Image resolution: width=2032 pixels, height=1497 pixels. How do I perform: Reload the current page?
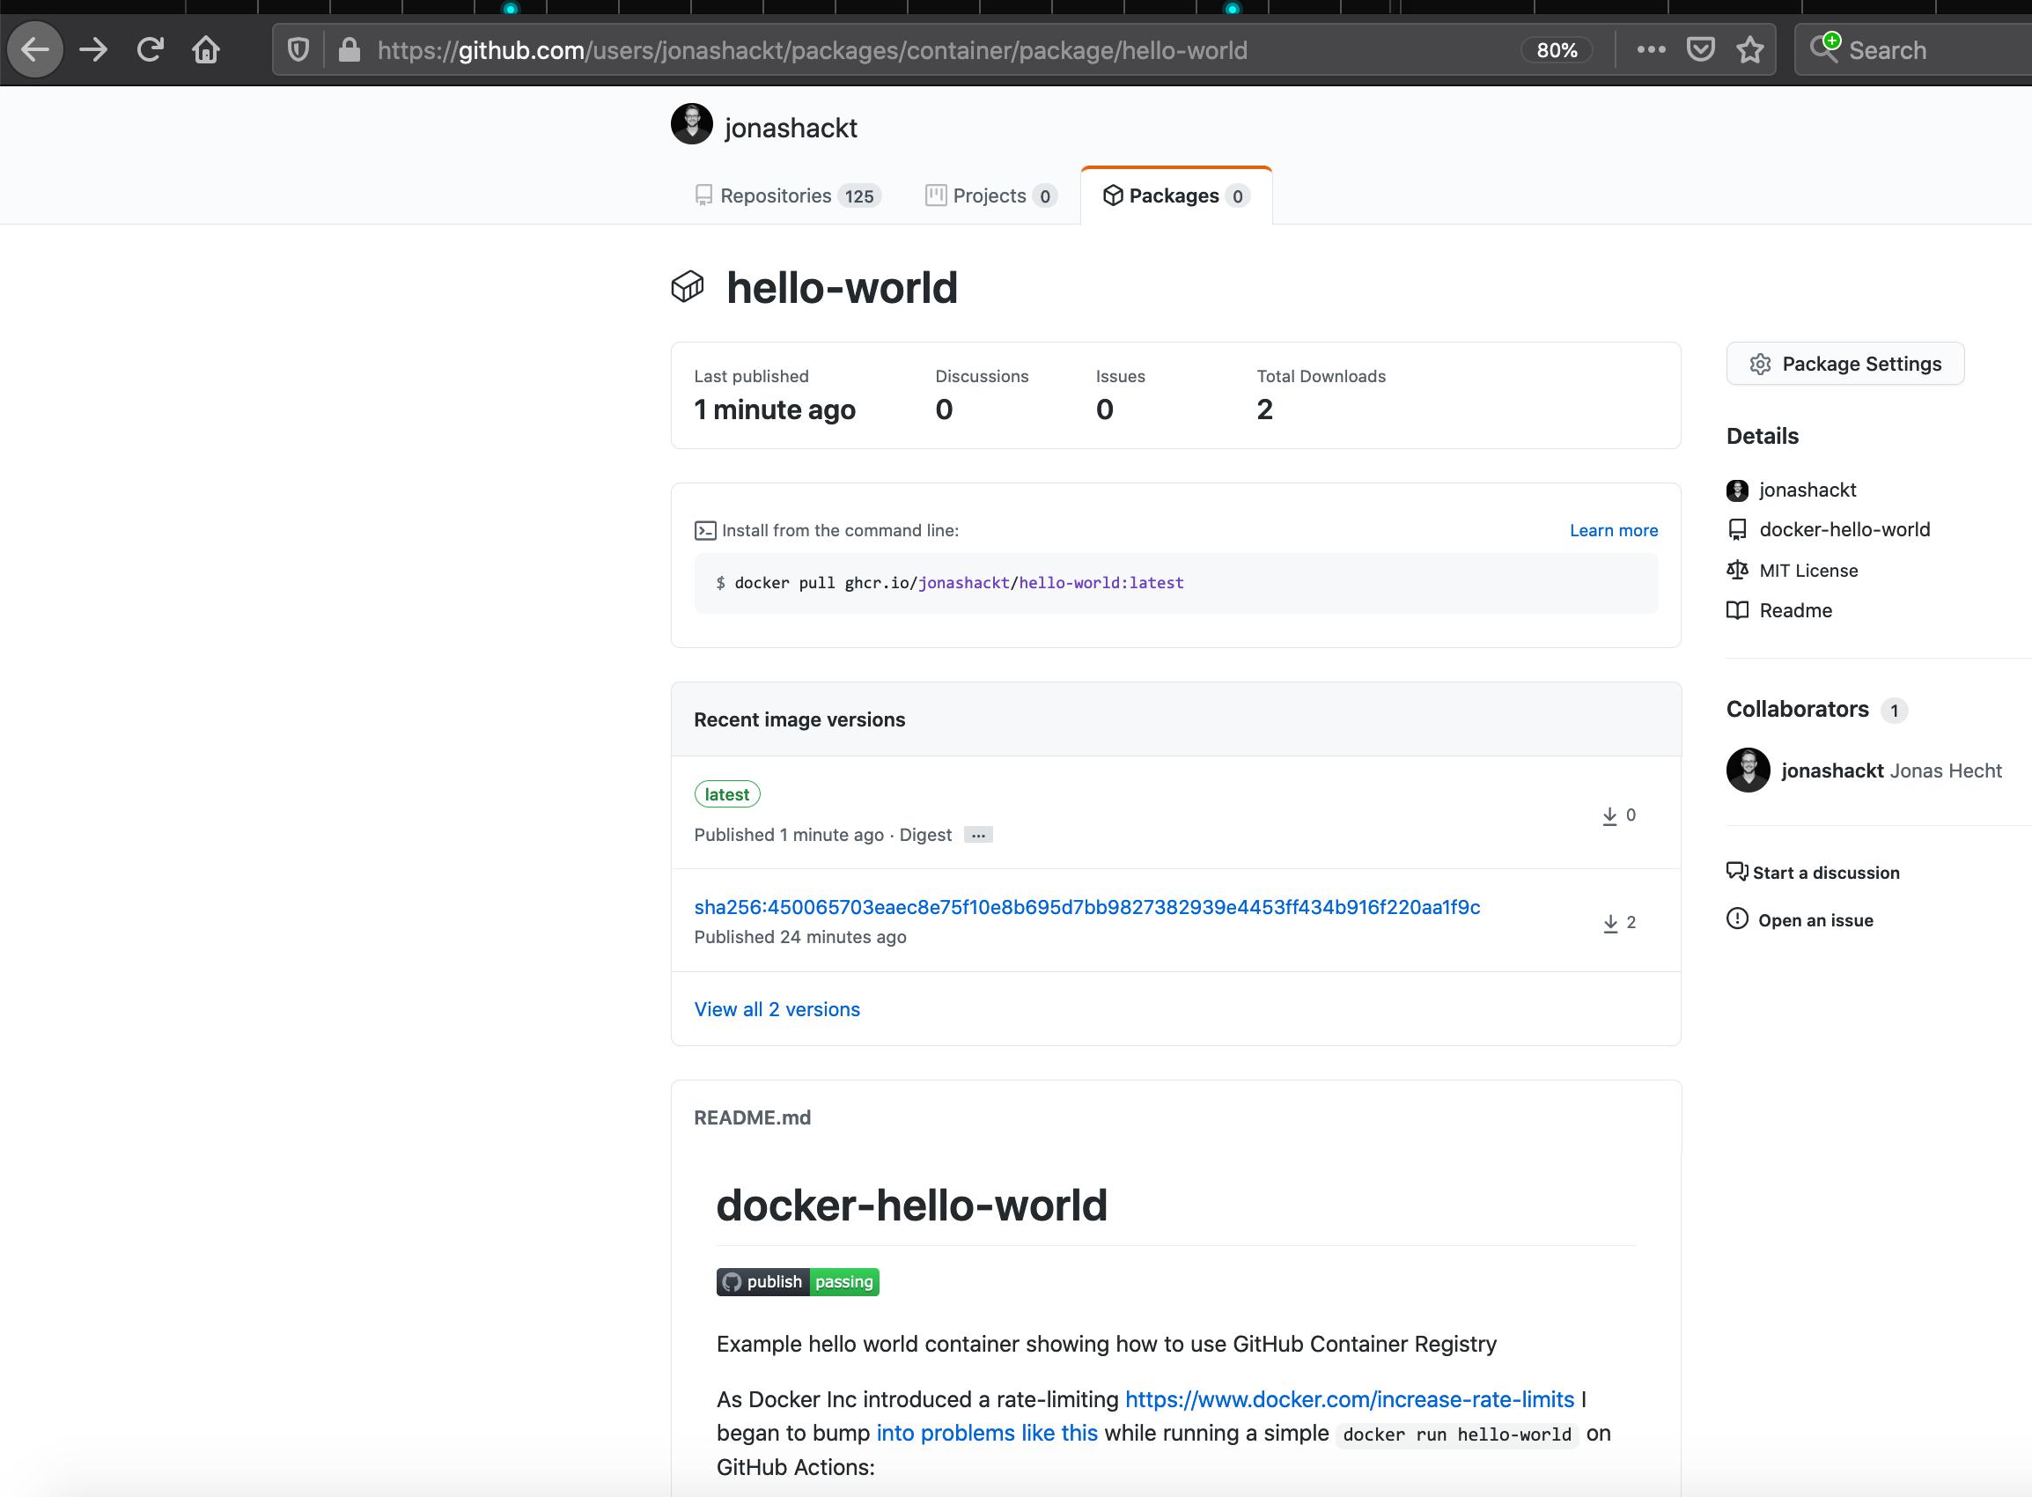[x=151, y=49]
